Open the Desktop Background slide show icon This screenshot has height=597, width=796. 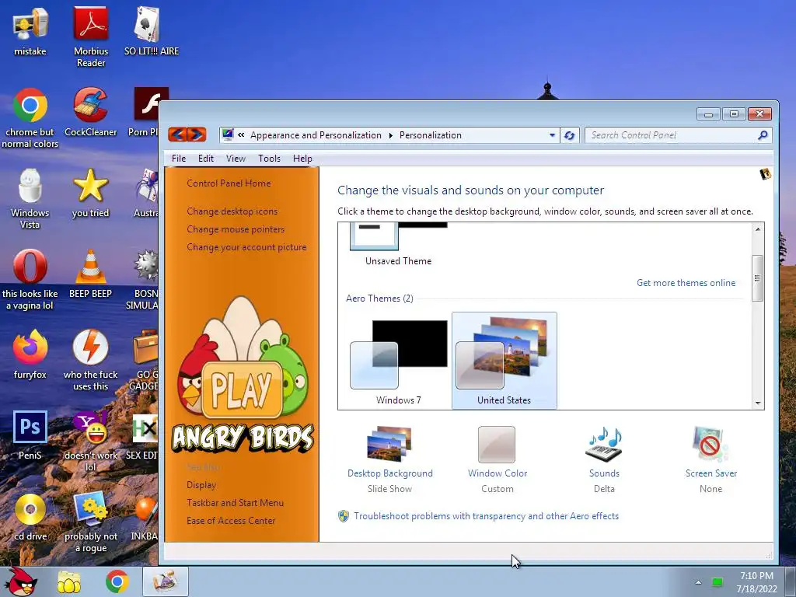pyautogui.click(x=389, y=444)
